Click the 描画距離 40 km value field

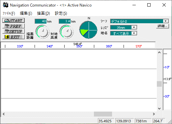41,21
